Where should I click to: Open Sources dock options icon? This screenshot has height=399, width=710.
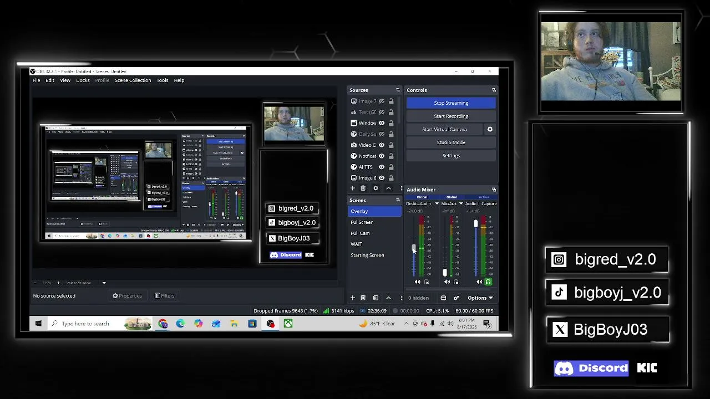tap(398, 90)
